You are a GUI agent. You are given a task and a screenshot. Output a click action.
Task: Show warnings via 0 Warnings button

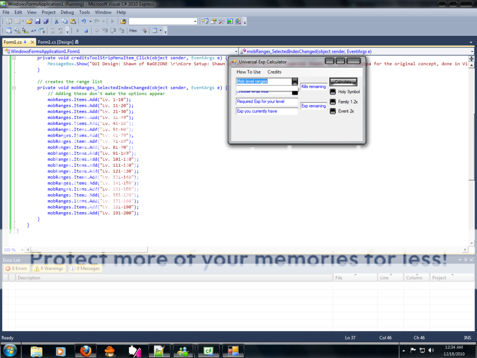pyautogui.click(x=48, y=268)
